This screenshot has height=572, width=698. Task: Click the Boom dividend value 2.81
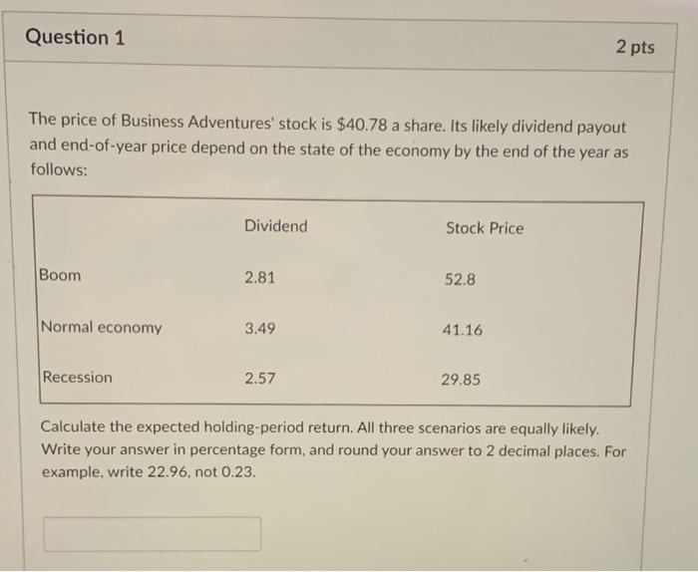[259, 278]
